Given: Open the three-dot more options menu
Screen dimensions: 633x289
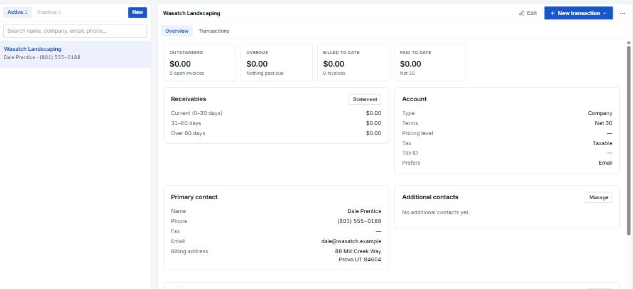Looking at the screenshot, I should [x=622, y=13].
